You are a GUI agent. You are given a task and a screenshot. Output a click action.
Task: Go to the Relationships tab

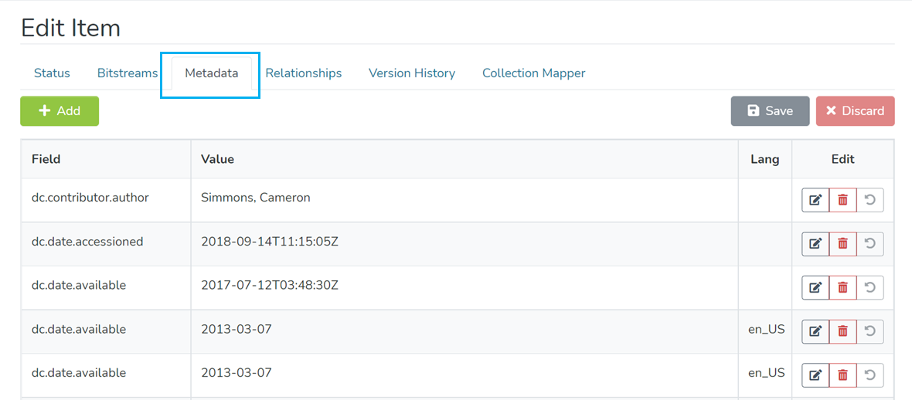click(x=304, y=73)
